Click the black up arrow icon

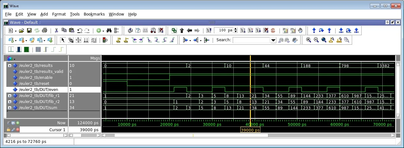click(182, 30)
